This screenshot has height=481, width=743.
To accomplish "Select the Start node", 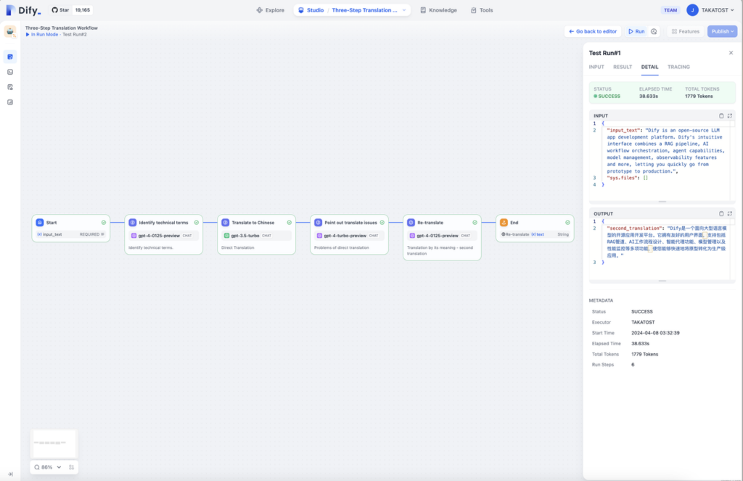I will [x=71, y=229].
